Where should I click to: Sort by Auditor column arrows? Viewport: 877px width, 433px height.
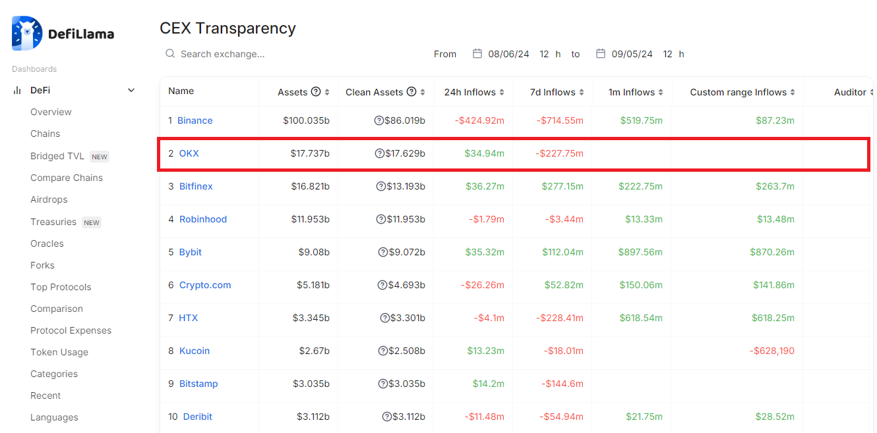872,92
